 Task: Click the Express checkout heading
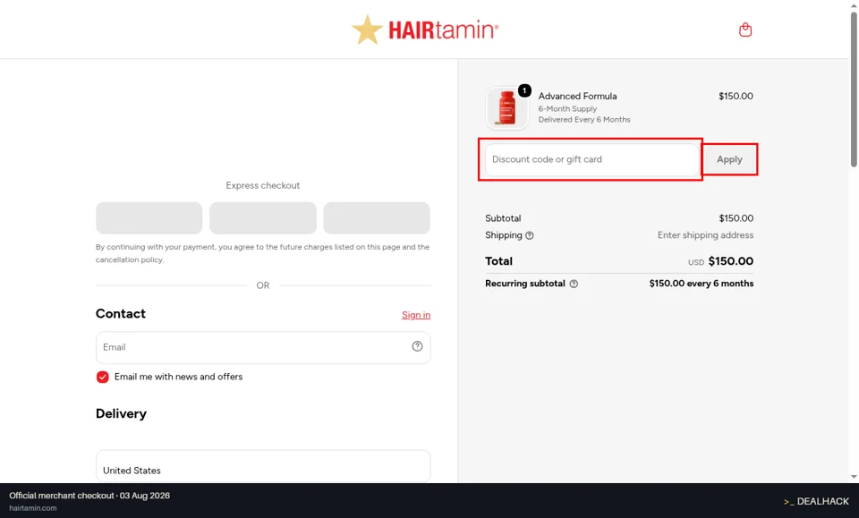click(x=263, y=185)
